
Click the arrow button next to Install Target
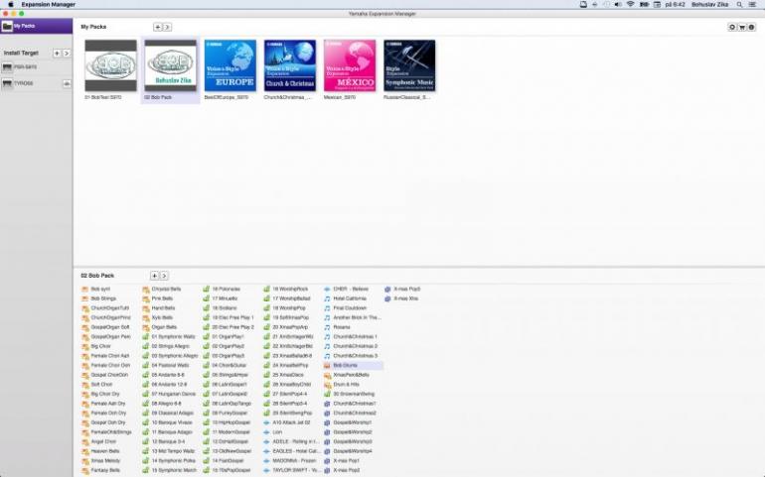coord(67,54)
